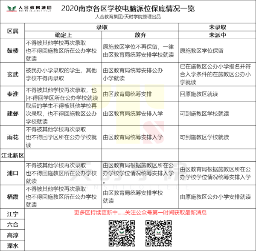
Task: Click 栖霞 确定上 cell 不得被其他学校再次录取
Action: coord(63,197)
